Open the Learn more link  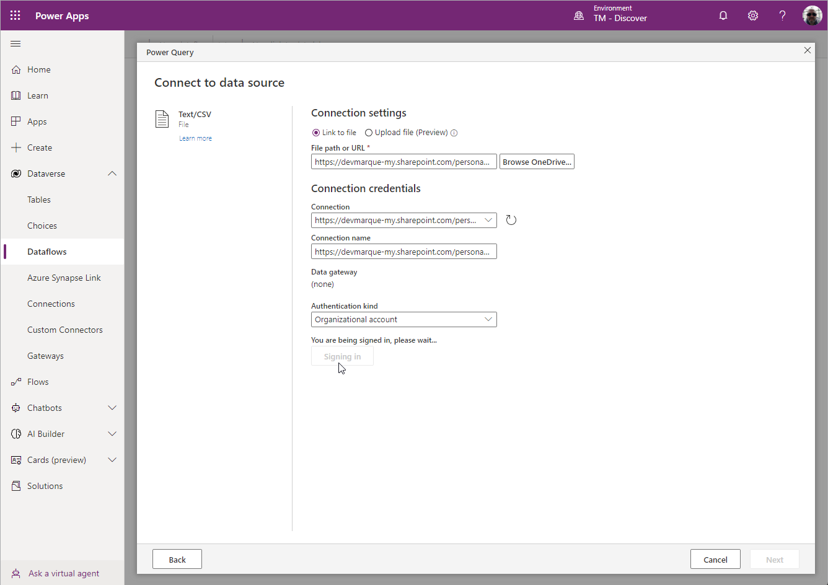[195, 138]
